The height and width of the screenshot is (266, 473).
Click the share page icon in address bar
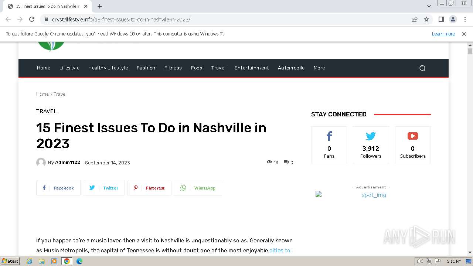coord(415,19)
